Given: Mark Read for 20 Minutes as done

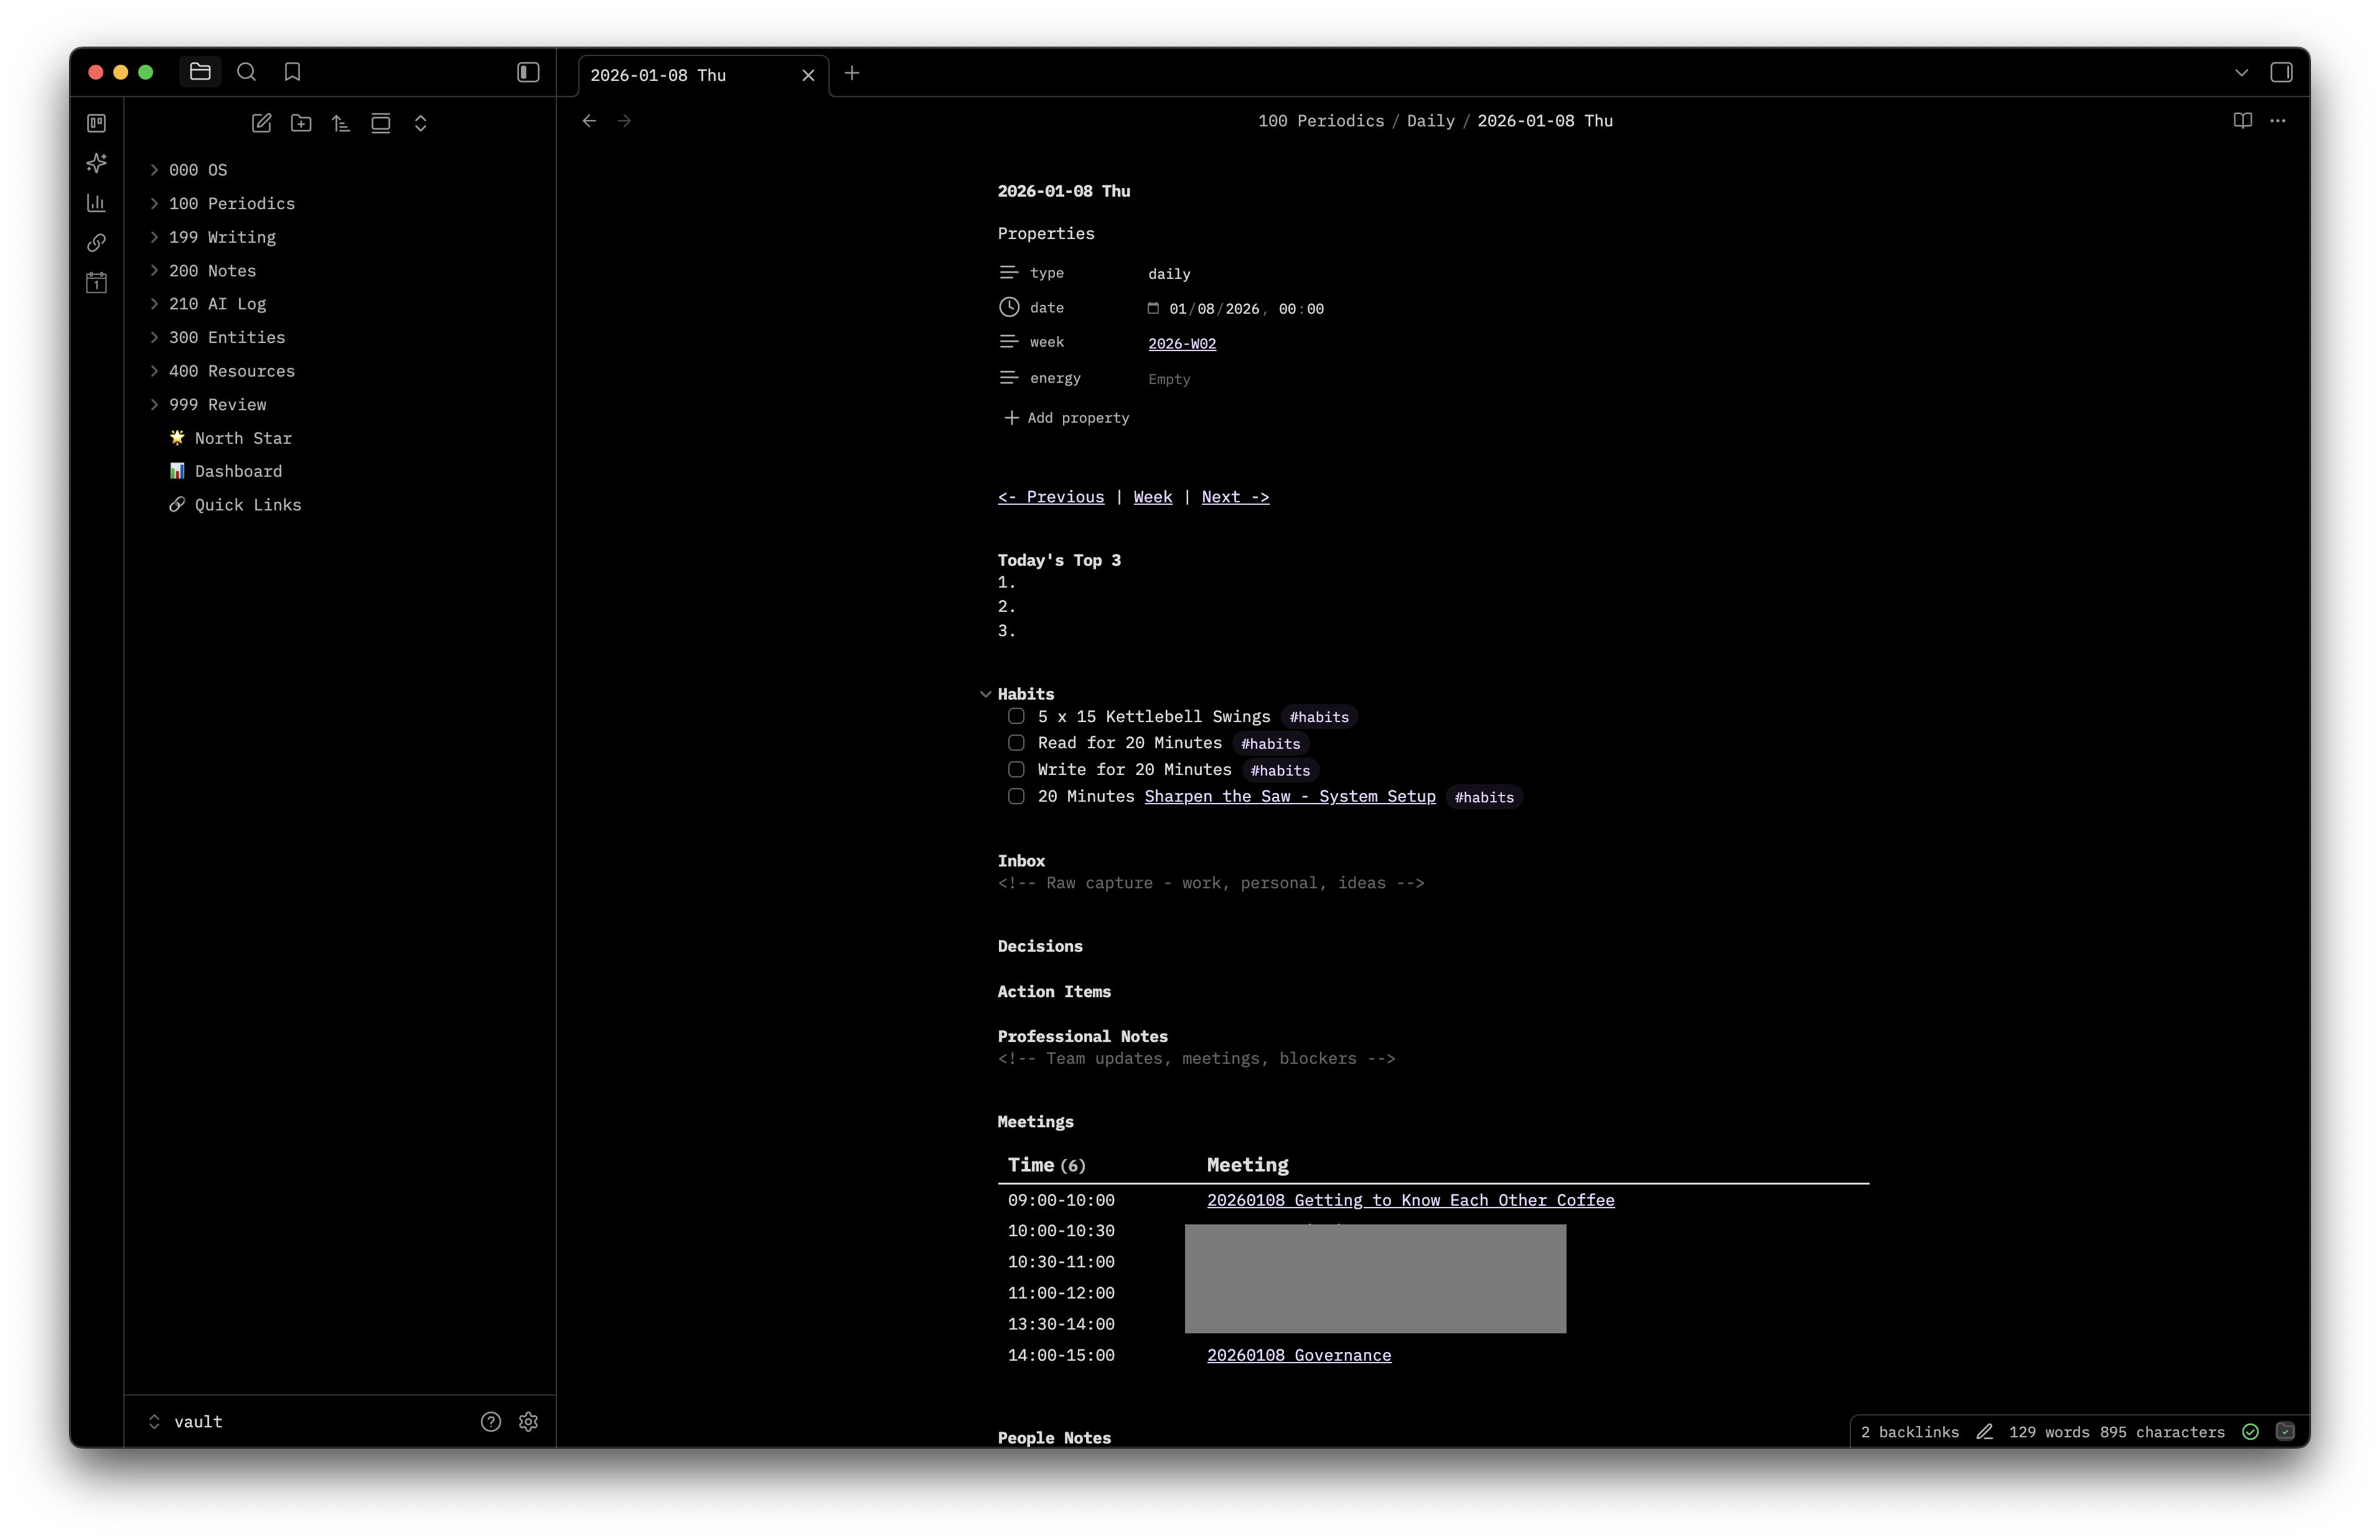Looking at the screenshot, I should pos(1016,743).
